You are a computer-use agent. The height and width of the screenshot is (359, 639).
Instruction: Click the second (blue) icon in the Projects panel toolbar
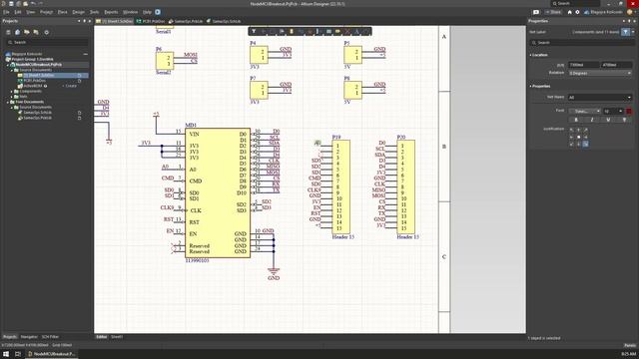pos(18,32)
